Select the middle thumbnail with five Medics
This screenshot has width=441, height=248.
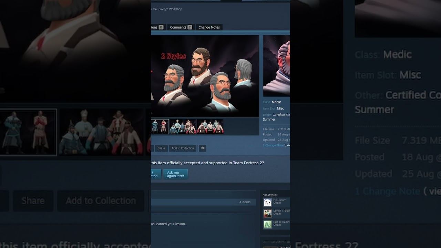[x=183, y=127]
